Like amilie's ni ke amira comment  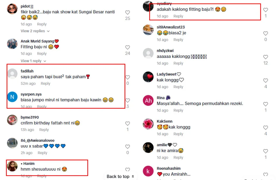[x=266, y=151]
